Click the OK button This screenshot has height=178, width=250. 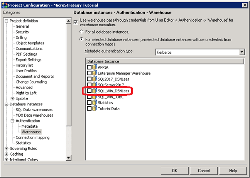[x=175, y=171]
